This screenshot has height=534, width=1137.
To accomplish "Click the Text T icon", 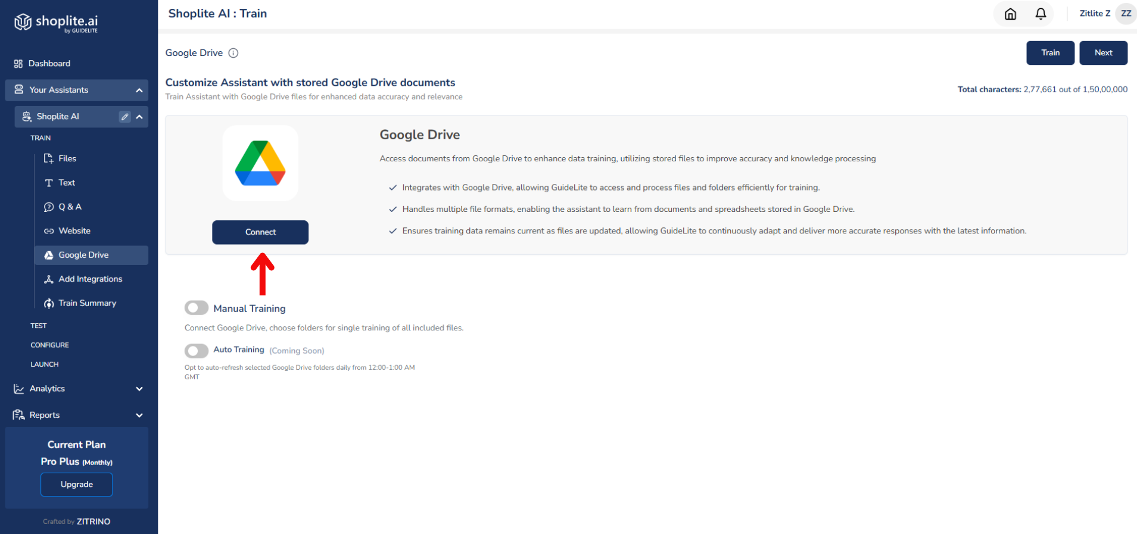I will [49, 183].
